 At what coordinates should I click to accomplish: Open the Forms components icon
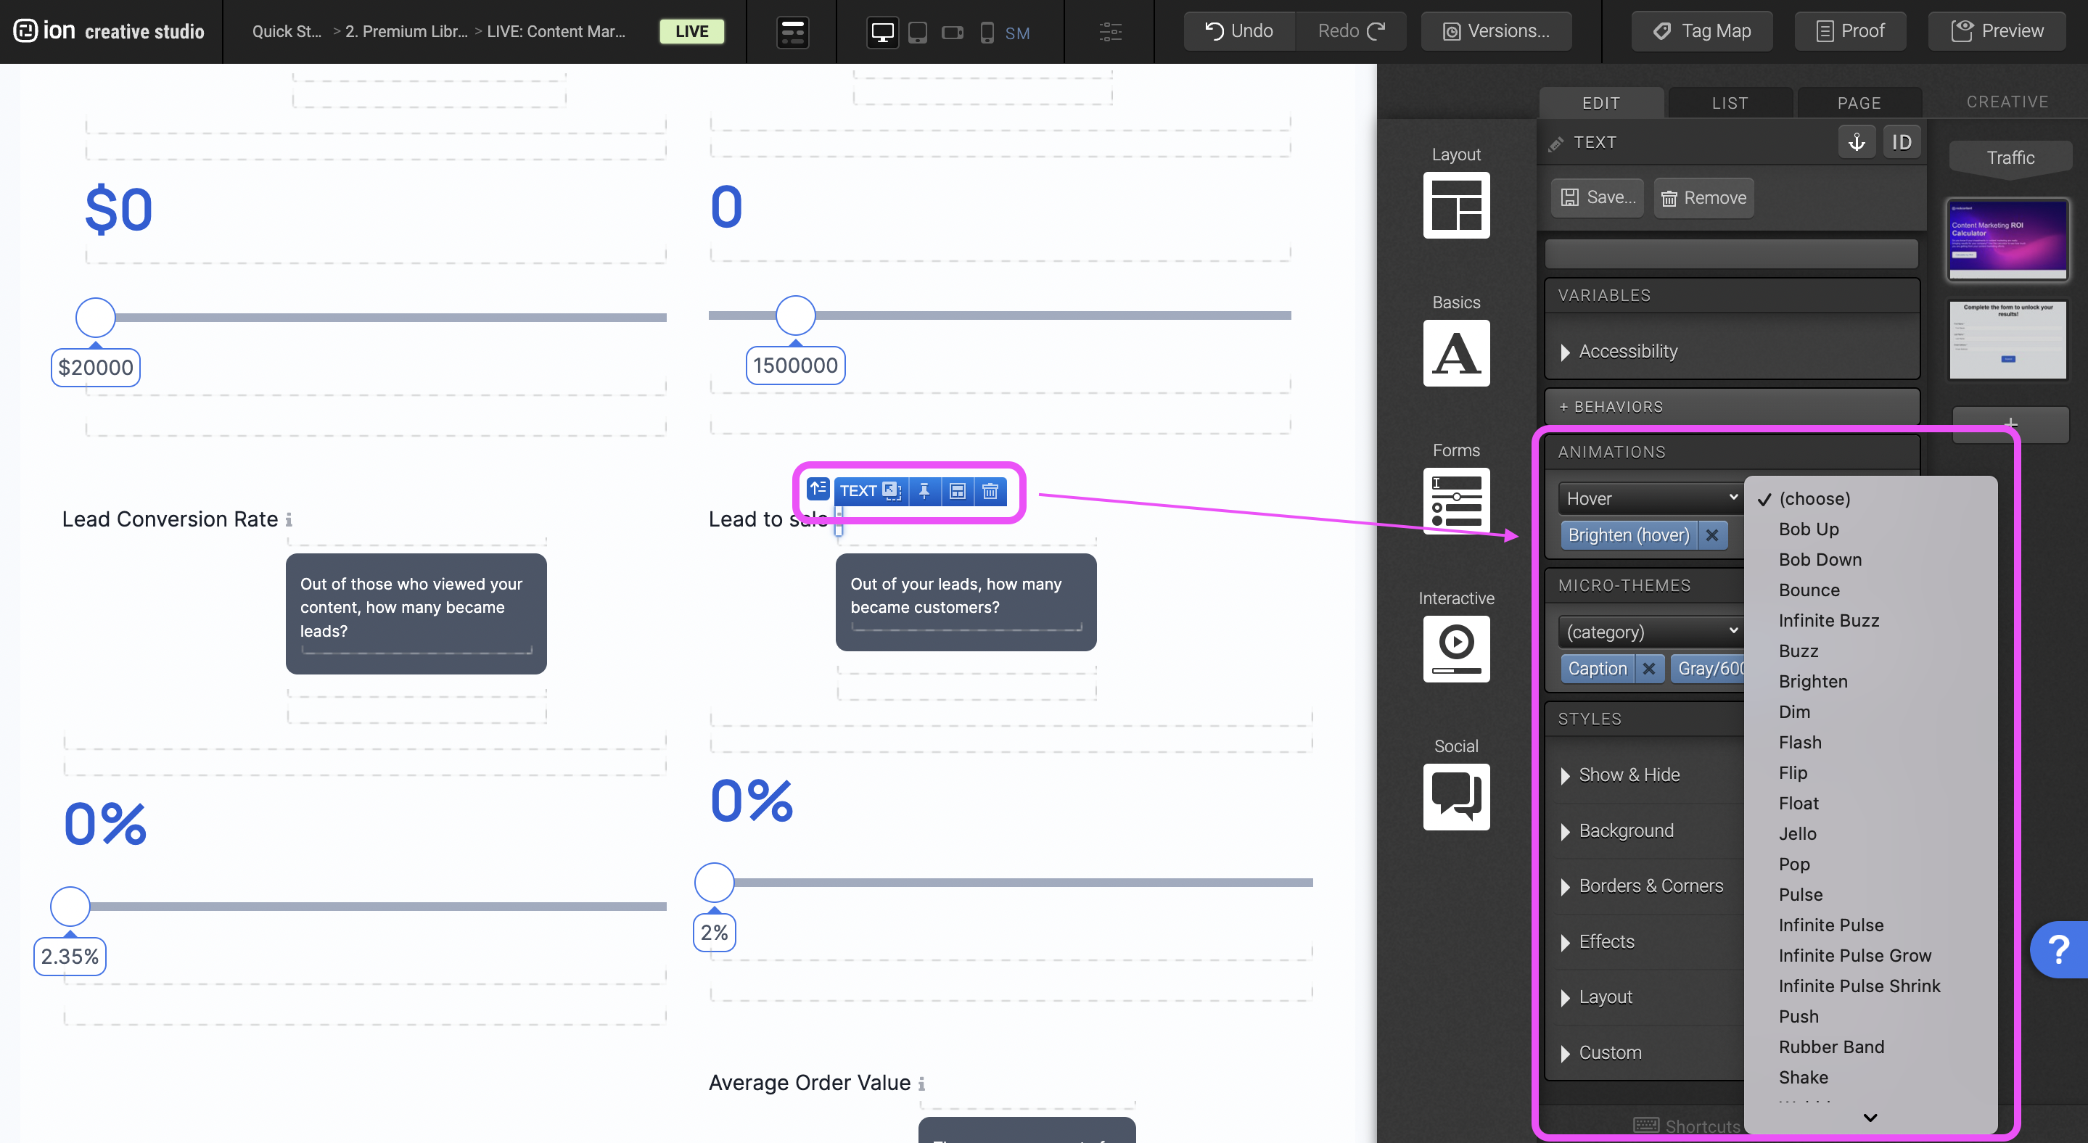pos(1456,500)
